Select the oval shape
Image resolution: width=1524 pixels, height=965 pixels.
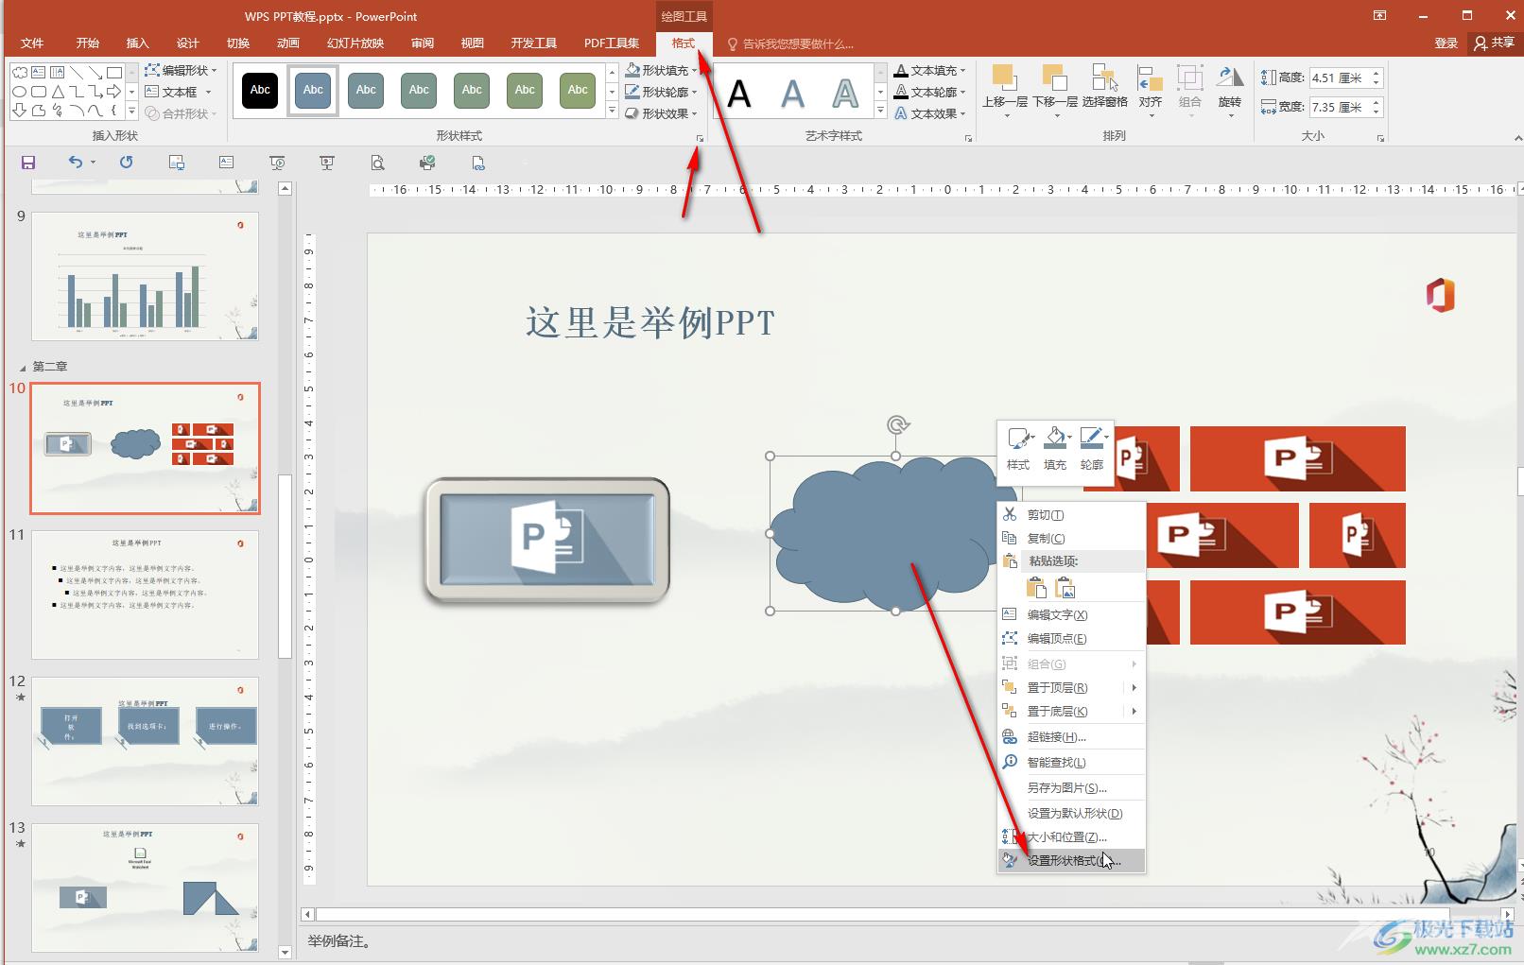pos(19,92)
